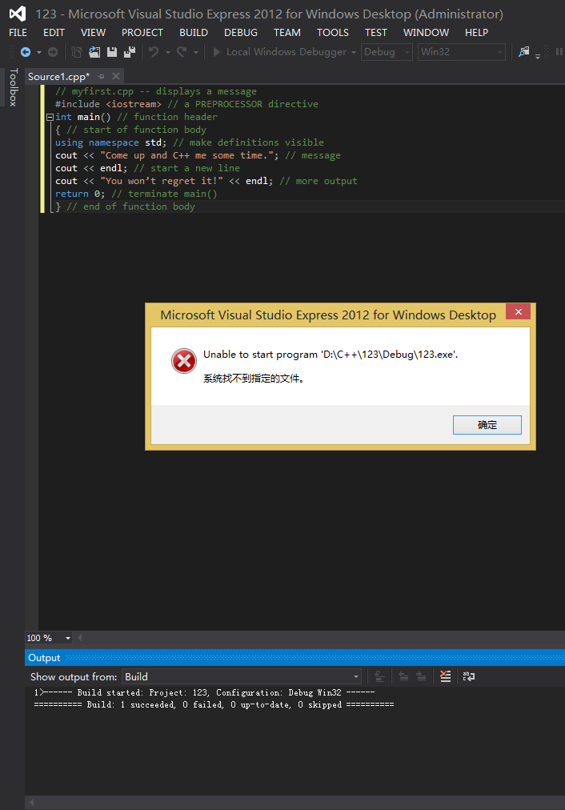The height and width of the screenshot is (810, 565).
Task: Click the Output panel title bar
Action: coord(295,658)
